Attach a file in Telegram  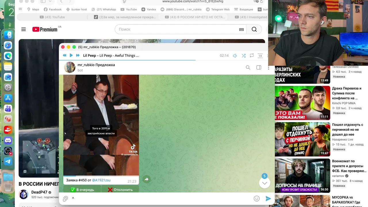click(66, 199)
